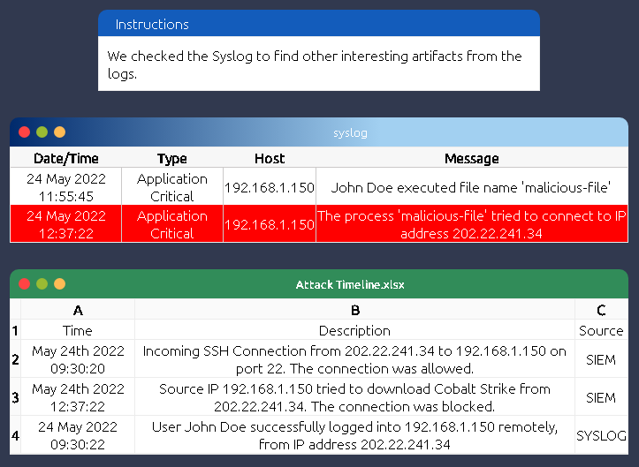This screenshot has width=639, height=467.
Task: Click the red dot in syslog window
Action: [x=25, y=132]
